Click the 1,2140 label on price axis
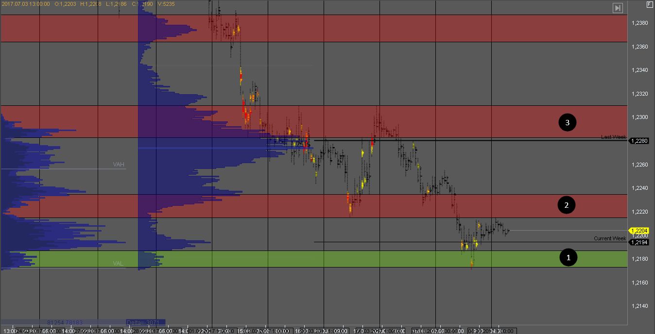The height and width of the screenshot is (334, 655). click(x=639, y=306)
